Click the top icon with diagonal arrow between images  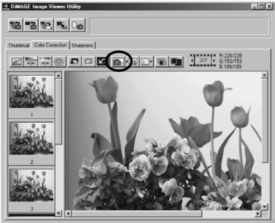[62, 25]
